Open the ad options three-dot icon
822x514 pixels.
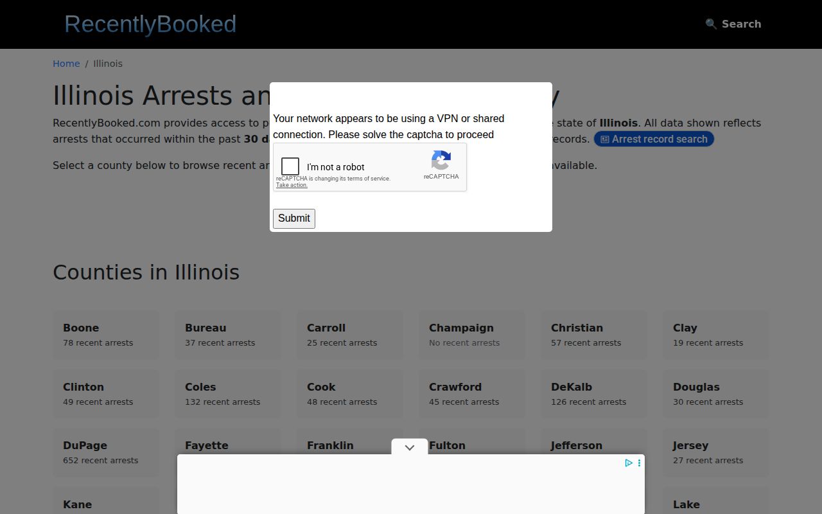point(639,463)
